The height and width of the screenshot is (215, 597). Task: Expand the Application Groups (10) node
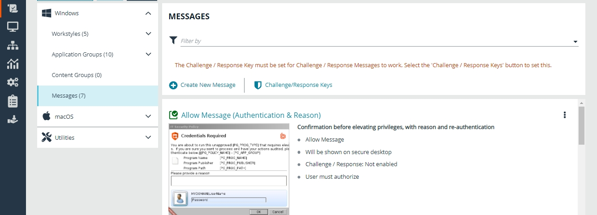pyautogui.click(x=148, y=55)
